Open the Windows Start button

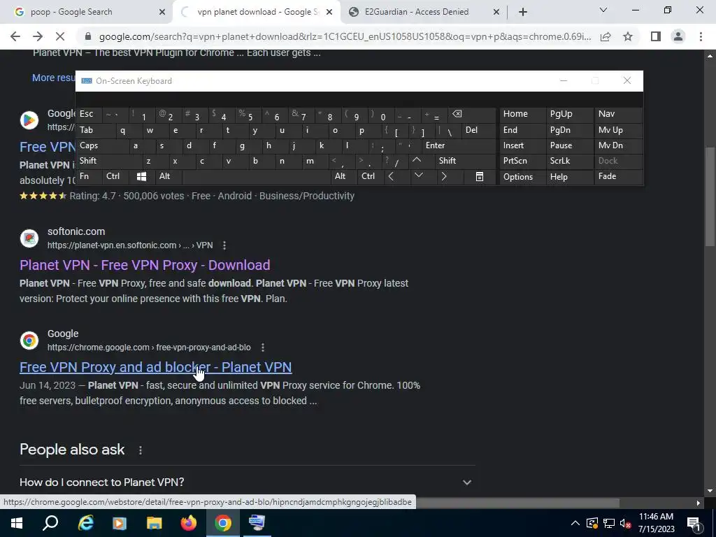tap(17, 523)
